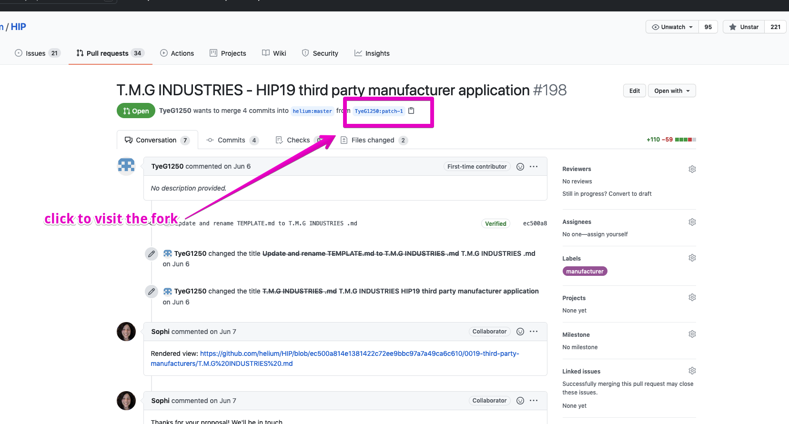This screenshot has width=789, height=424.
Task: Open the Actions repository tab
Action: (177, 53)
